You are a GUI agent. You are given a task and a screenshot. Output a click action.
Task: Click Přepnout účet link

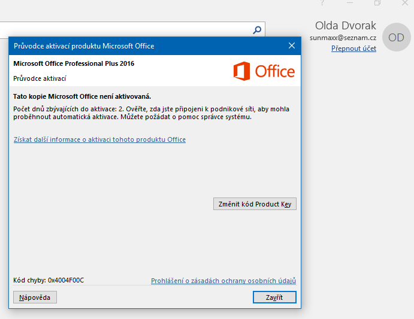pos(354,48)
